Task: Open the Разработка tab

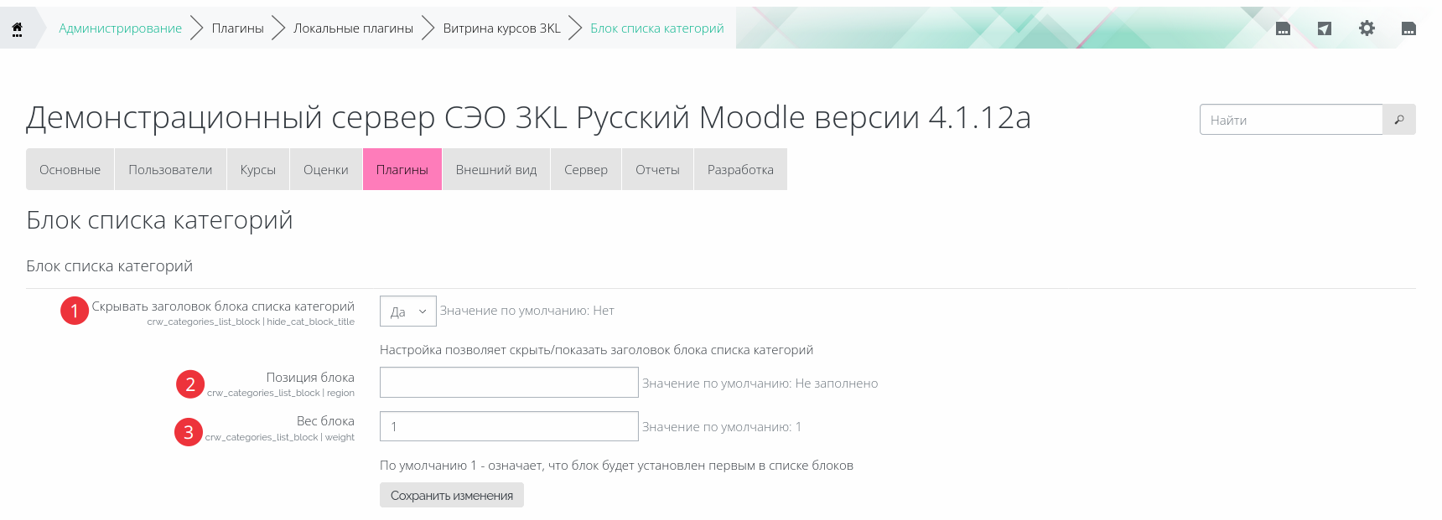Action: click(740, 169)
